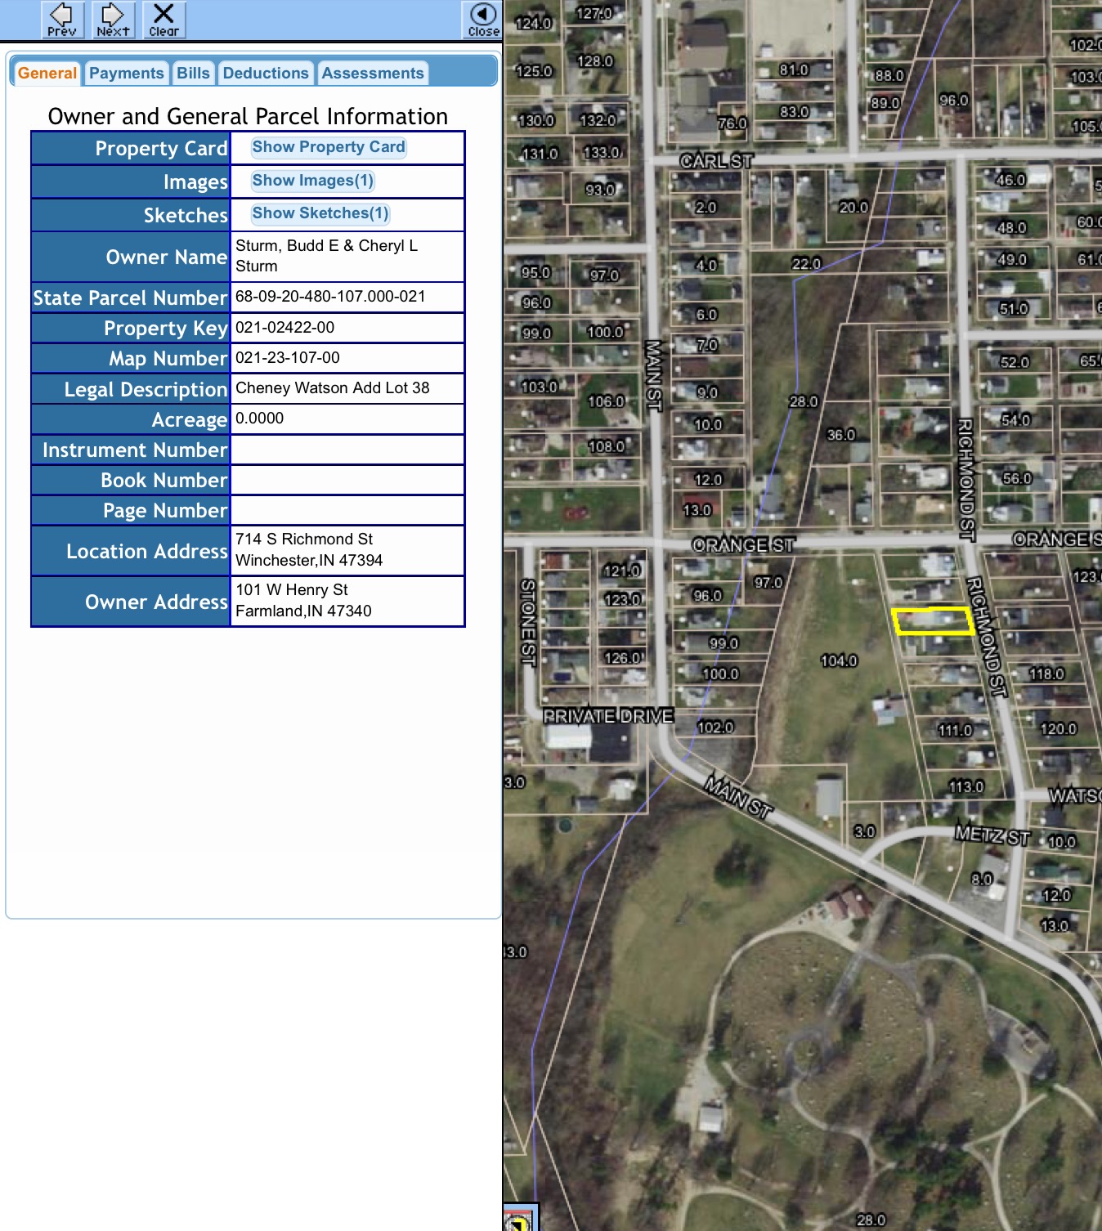This screenshot has width=1102, height=1231.
Task: Click parcel 104.0 on the aerial map
Action: point(839,660)
